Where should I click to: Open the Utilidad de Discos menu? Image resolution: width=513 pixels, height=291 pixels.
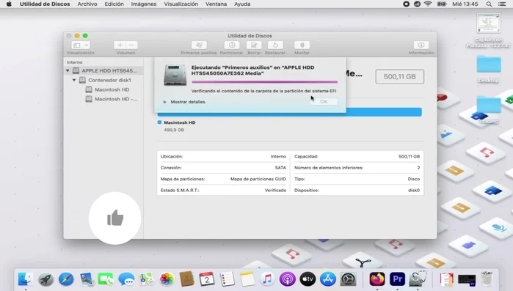(45, 4)
